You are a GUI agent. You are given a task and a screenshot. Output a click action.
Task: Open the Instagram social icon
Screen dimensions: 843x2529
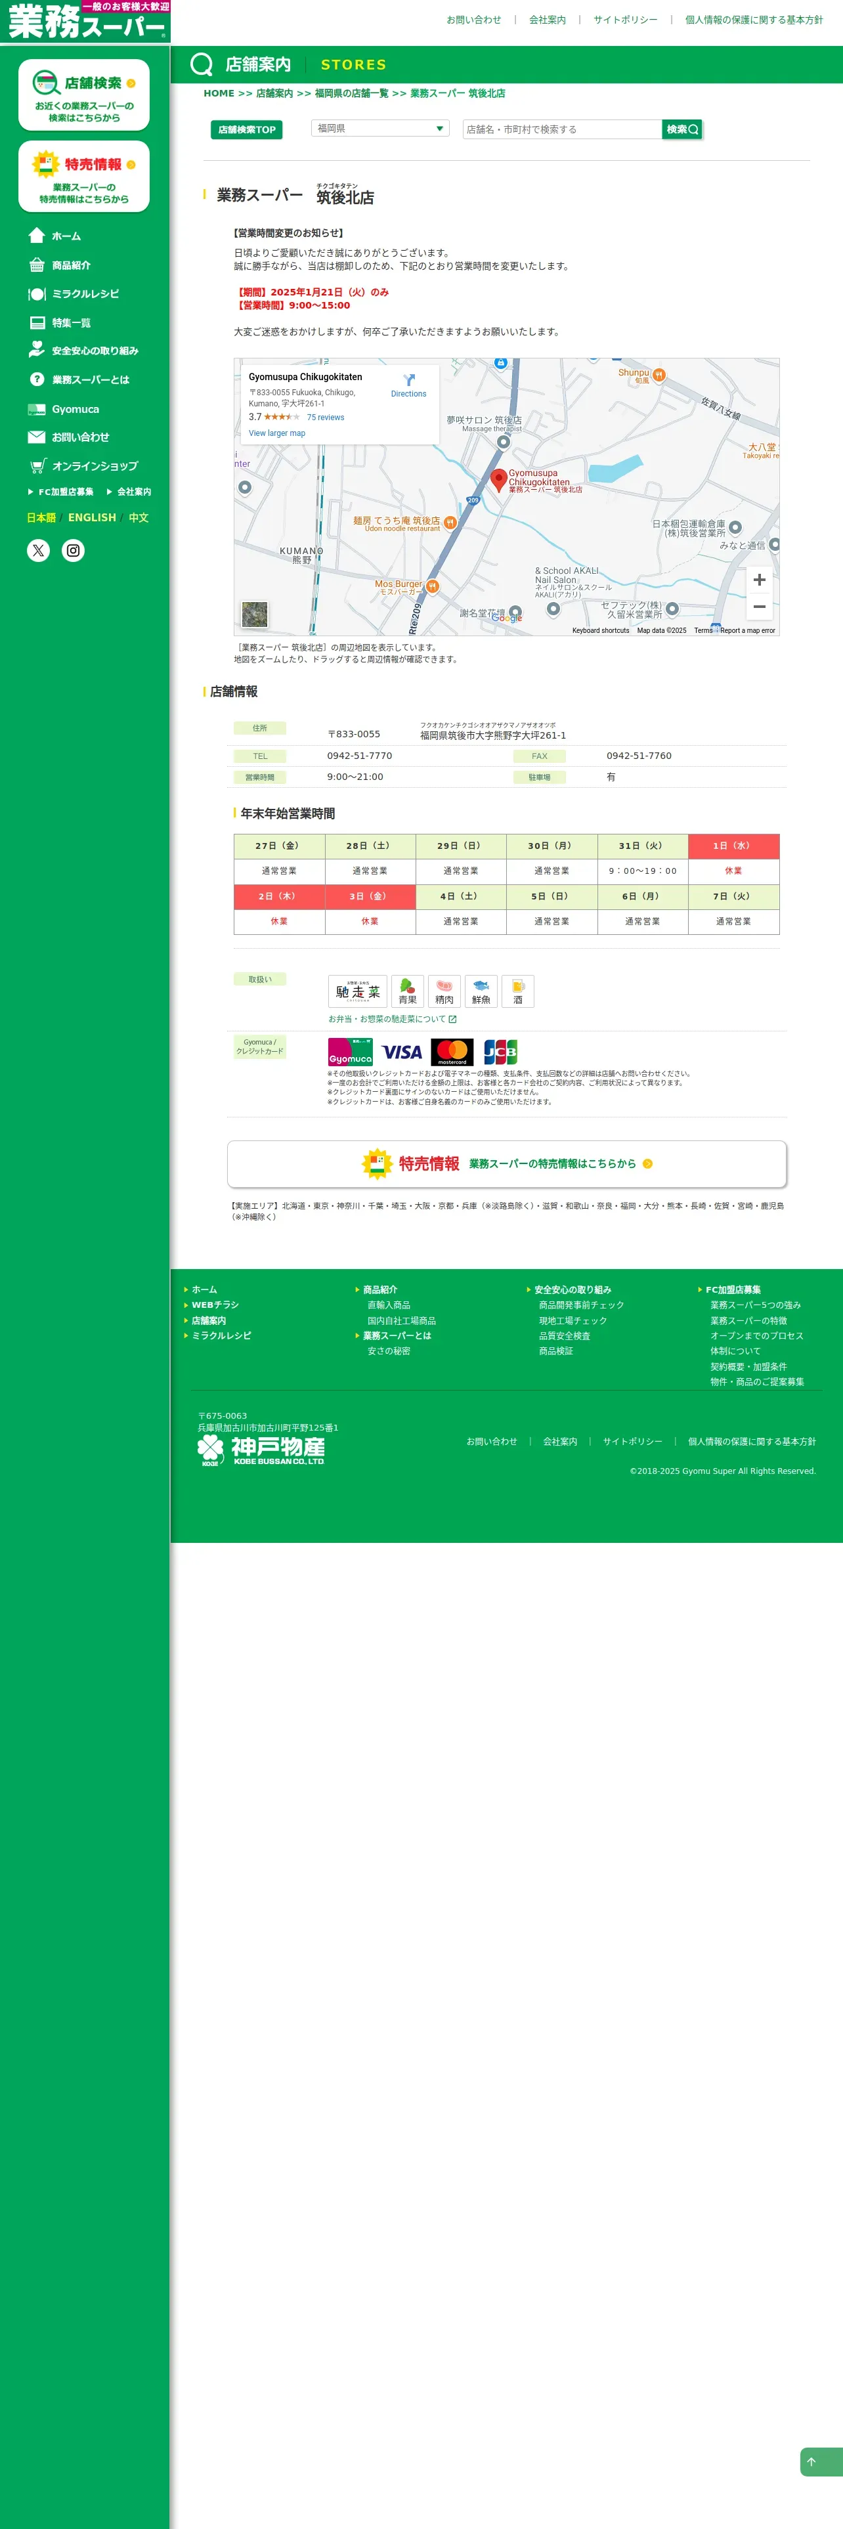coord(74,551)
